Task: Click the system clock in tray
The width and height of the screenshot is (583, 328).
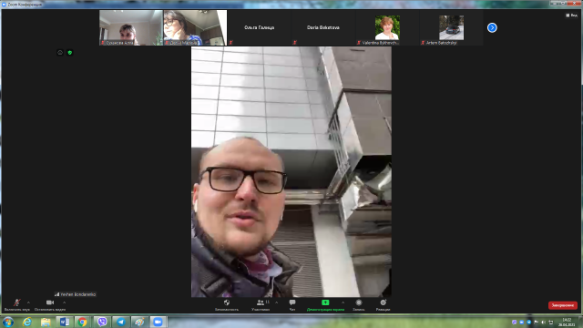Action: pyautogui.click(x=567, y=322)
